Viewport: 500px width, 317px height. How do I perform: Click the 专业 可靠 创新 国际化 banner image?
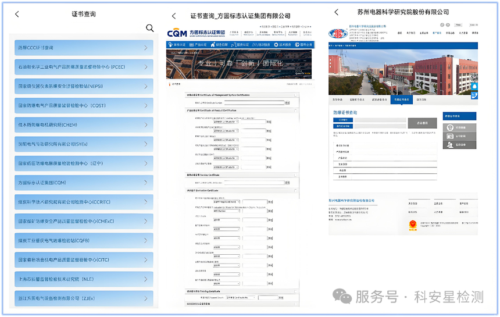click(x=239, y=64)
